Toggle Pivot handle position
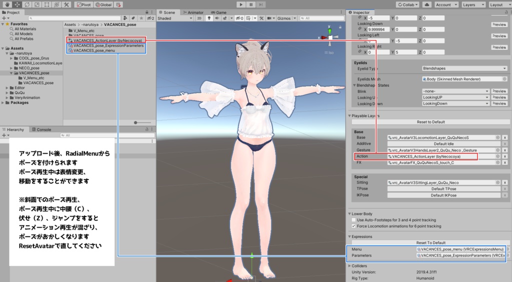Screen dimensions: 512x282 pos(84,4)
